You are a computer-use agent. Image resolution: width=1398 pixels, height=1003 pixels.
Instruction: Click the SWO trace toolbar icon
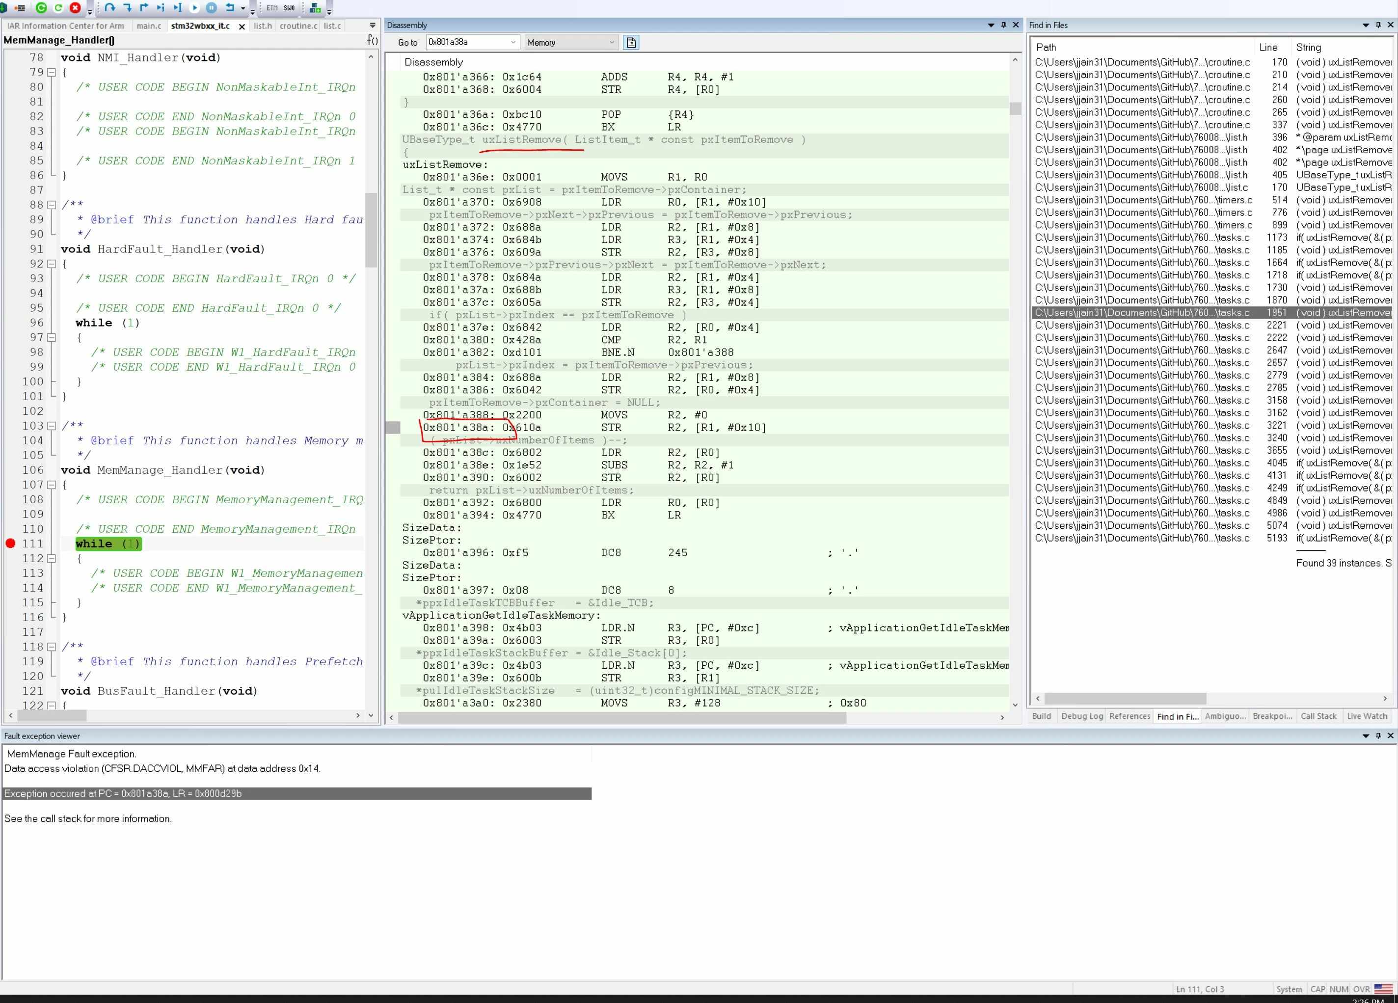pyautogui.click(x=289, y=8)
